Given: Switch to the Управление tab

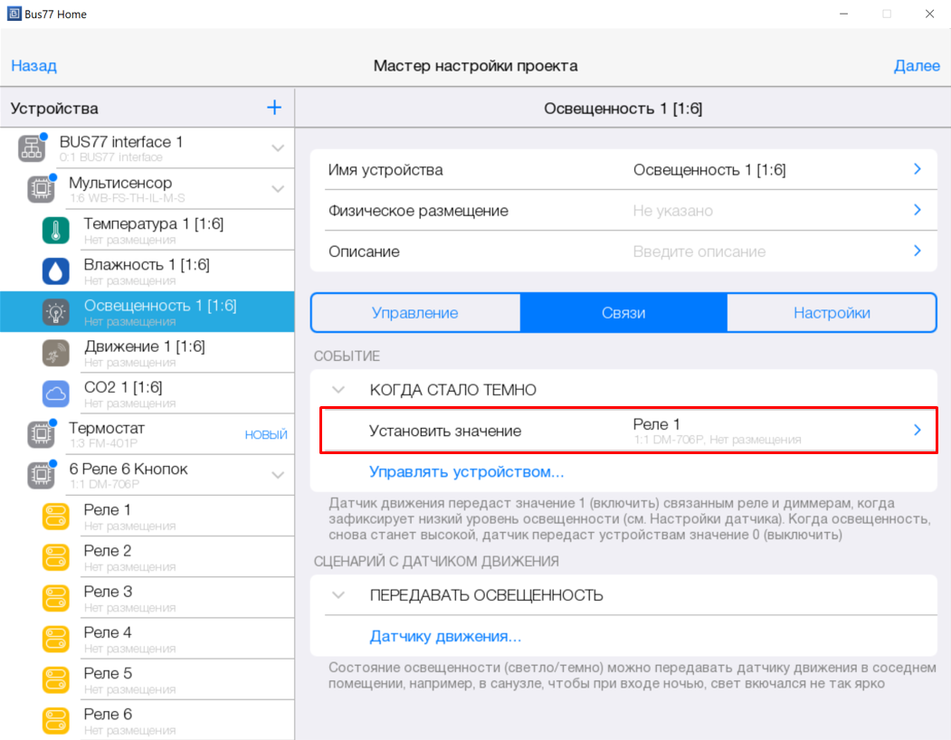Looking at the screenshot, I should [x=415, y=313].
